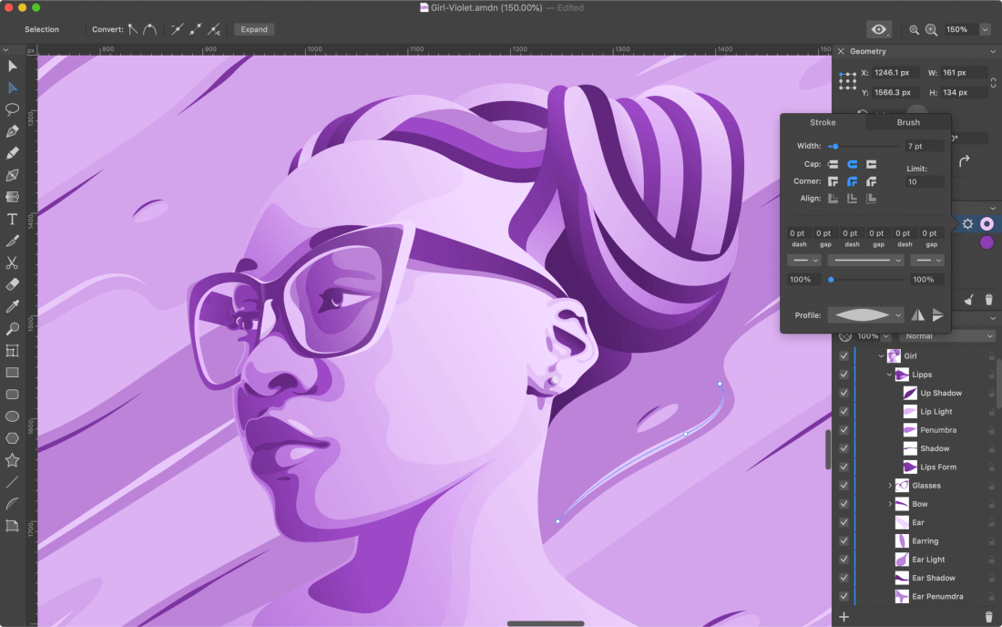The height and width of the screenshot is (627, 1002).
Task: Click the Expand button
Action: click(x=254, y=29)
